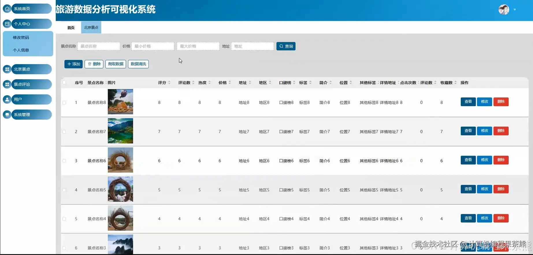Viewport: 533px width, 255px height.
Task: Expand the 景点评论 sidebar menu
Action: 31,84
